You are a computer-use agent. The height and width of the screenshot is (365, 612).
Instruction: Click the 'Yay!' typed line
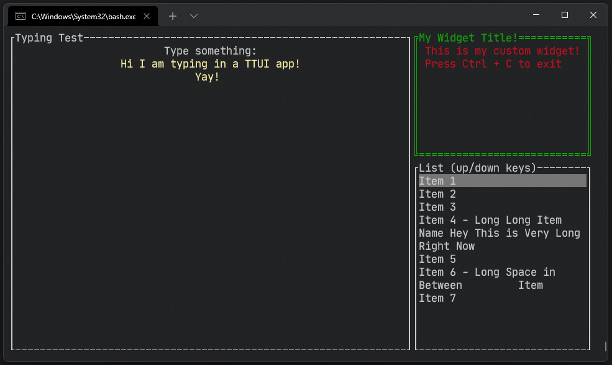pos(208,77)
